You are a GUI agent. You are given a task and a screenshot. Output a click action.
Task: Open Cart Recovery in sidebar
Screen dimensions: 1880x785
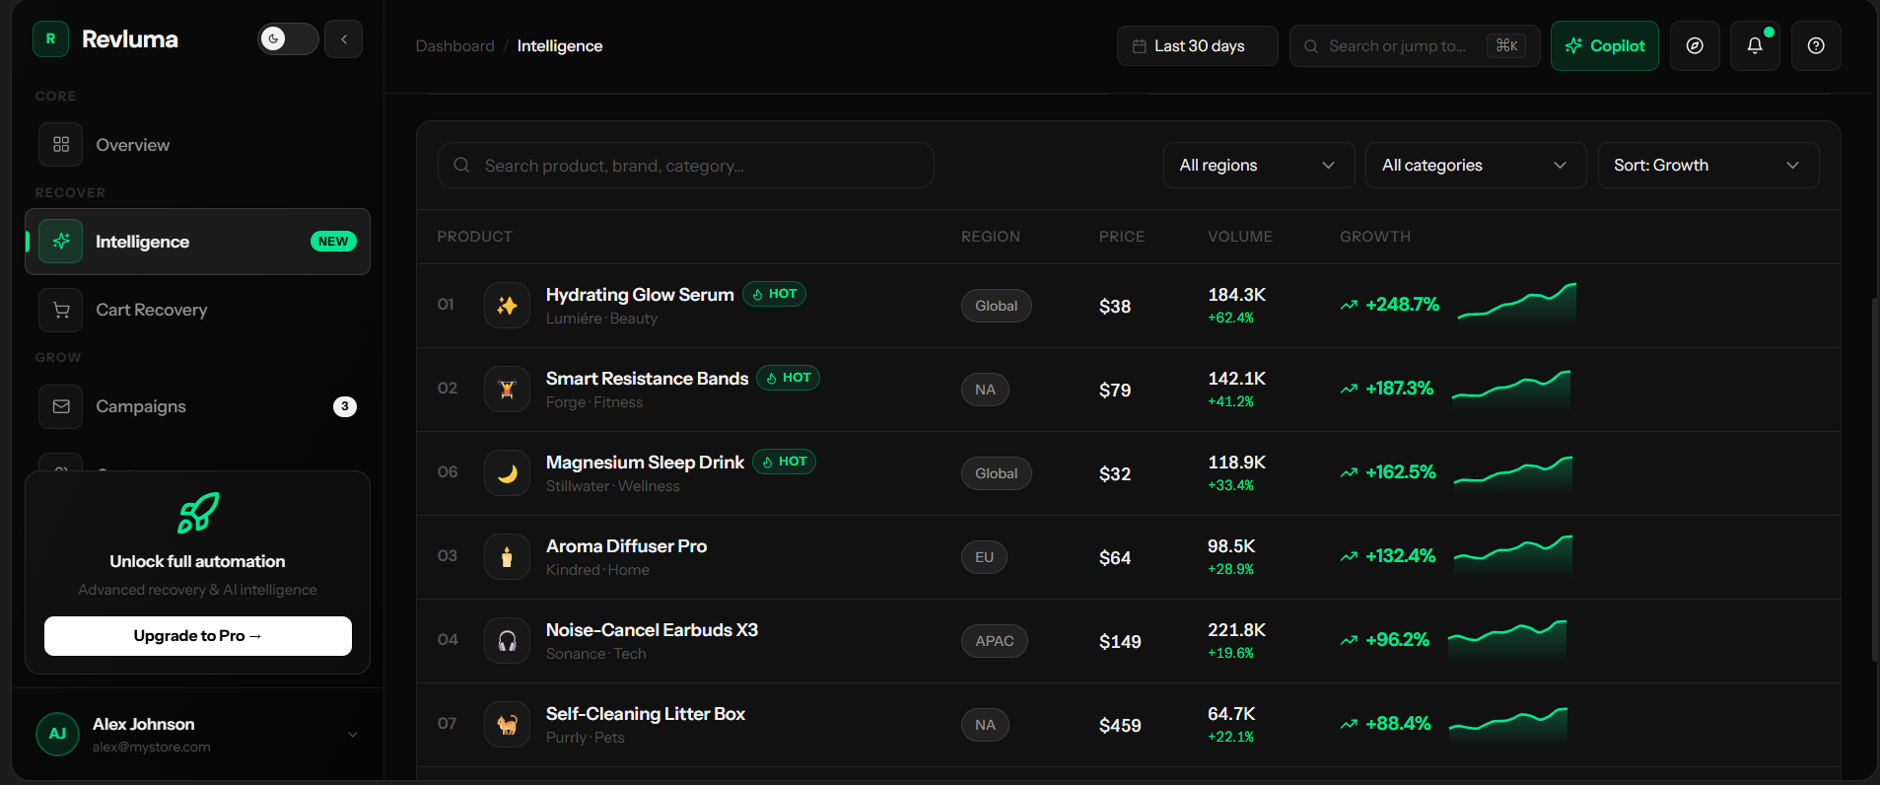tap(197, 310)
